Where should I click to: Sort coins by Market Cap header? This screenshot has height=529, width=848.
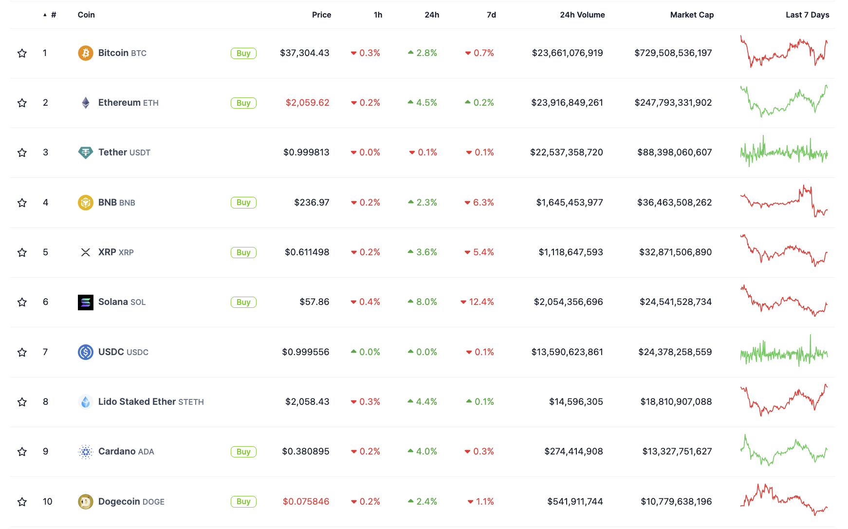click(x=691, y=15)
